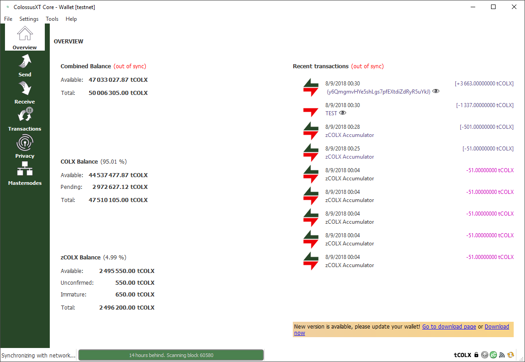Screen dimensions: 525x362
Task: Show the Transactions history page
Action: coord(25,120)
